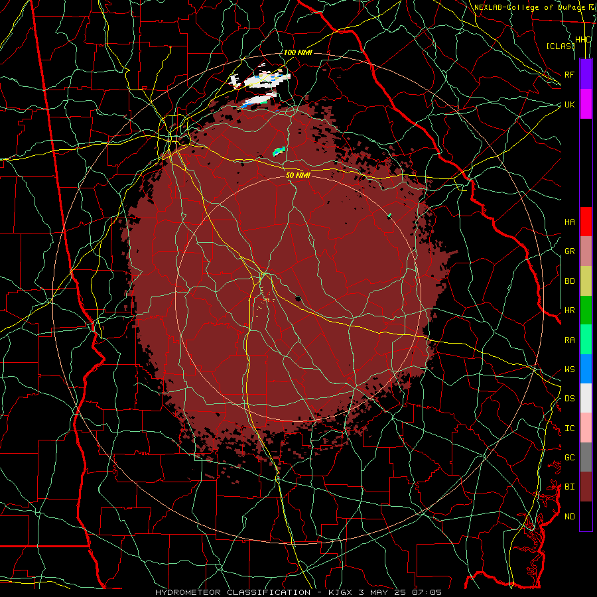Click the 07:05 timestamp
The height and width of the screenshot is (597, 597).
pos(428,592)
